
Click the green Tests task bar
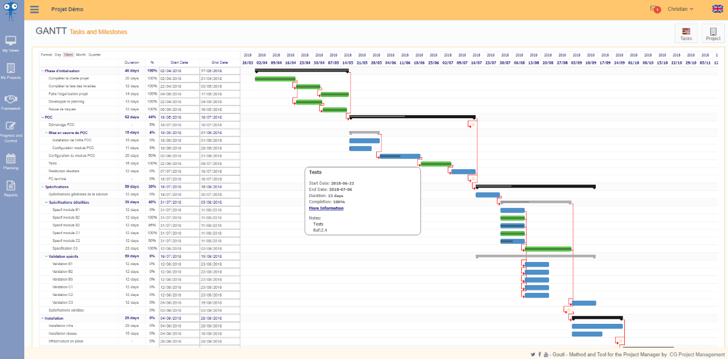[x=436, y=164]
